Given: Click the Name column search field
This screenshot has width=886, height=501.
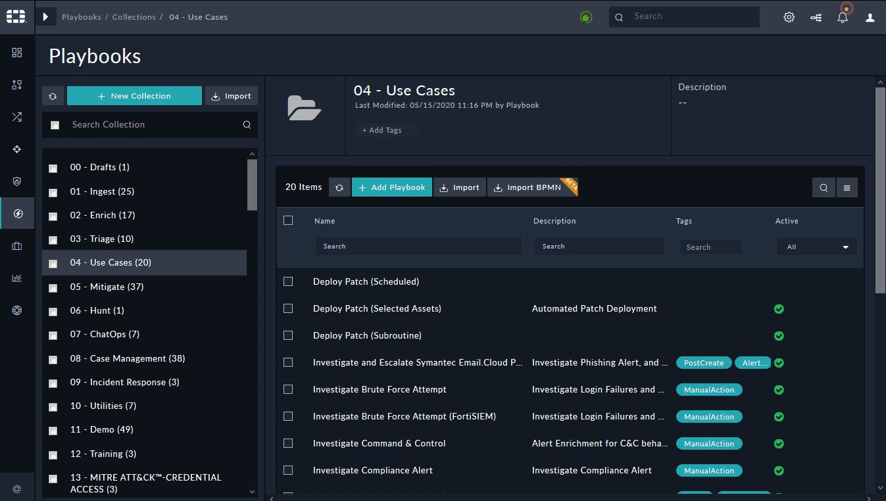Looking at the screenshot, I should coord(418,247).
